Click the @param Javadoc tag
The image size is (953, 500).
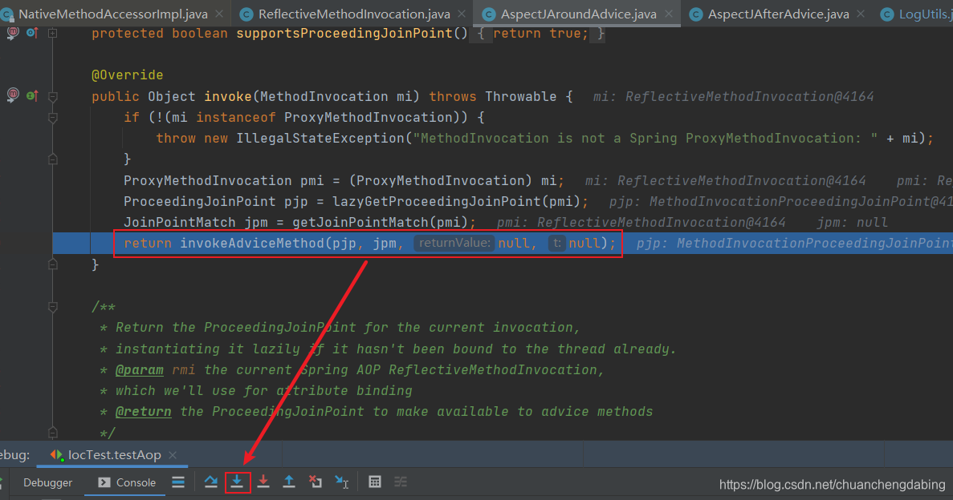click(x=140, y=370)
